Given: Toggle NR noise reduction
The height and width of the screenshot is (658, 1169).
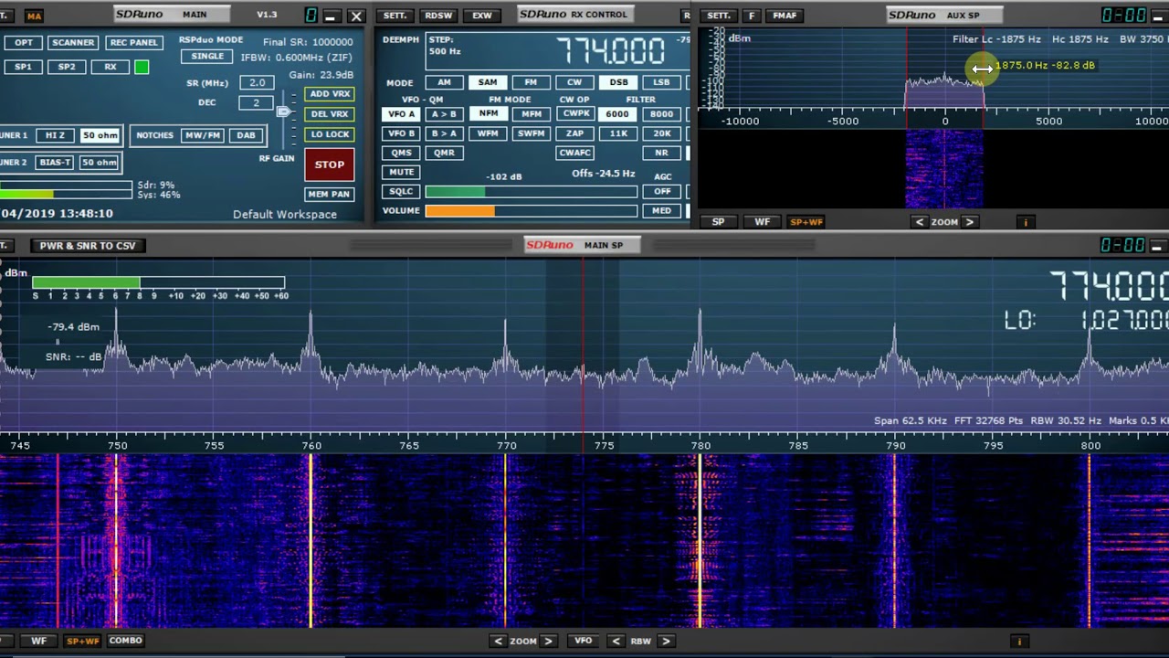Looking at the screenshot, I should tap(662, 153).
